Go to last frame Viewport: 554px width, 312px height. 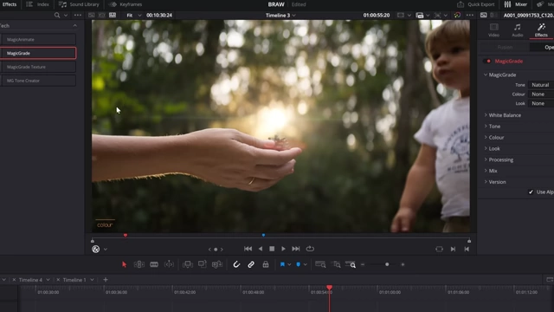[x=296, y=249]
